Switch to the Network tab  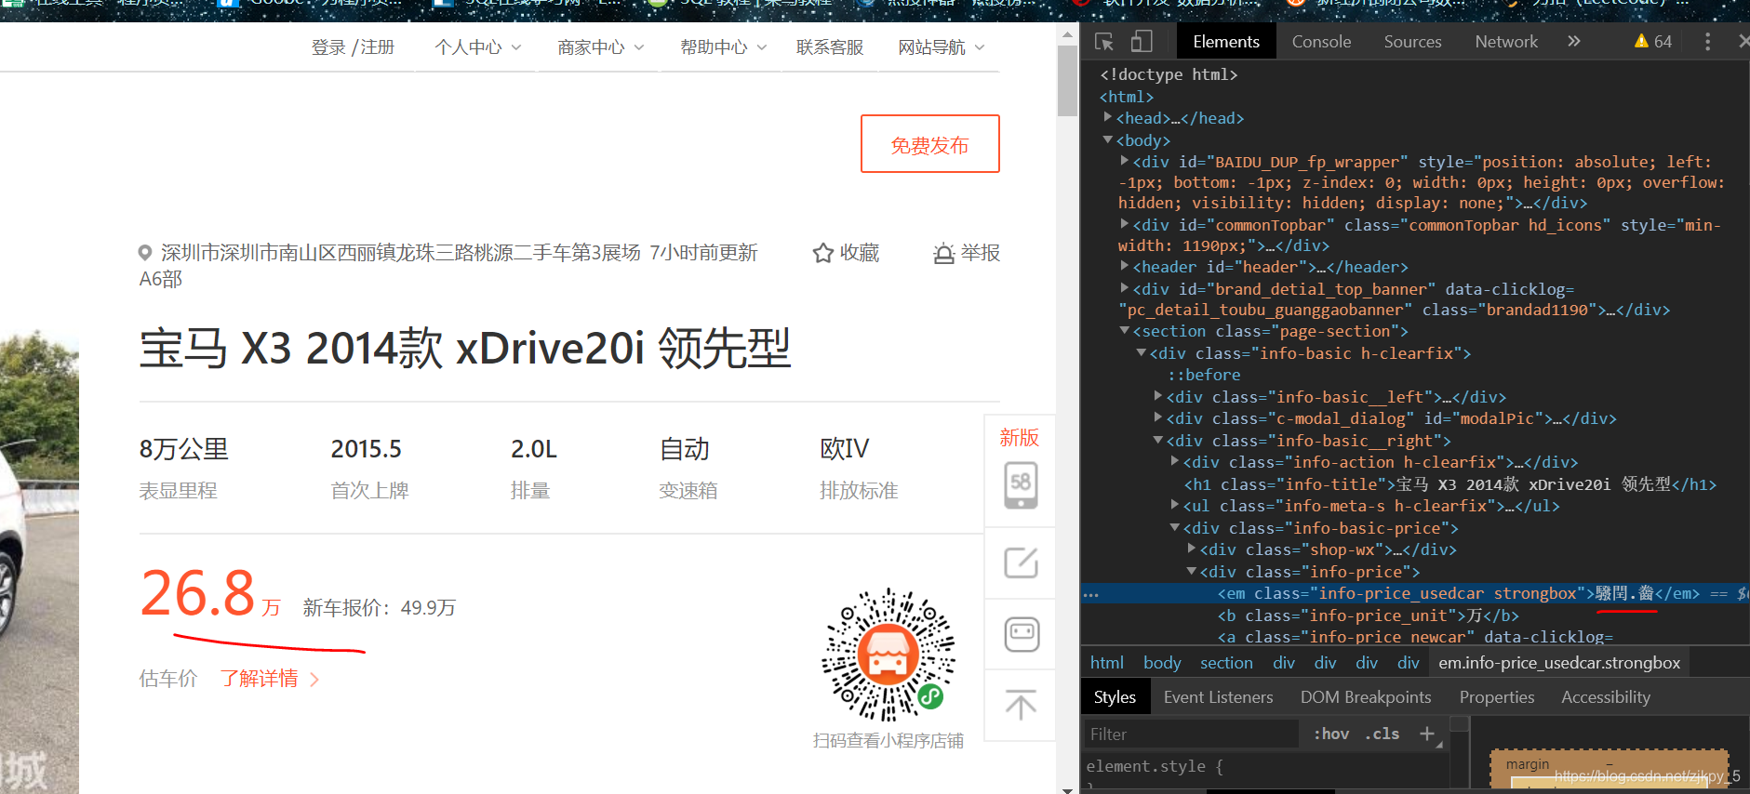click(1506, 42)
